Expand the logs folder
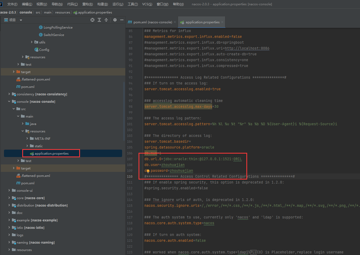The image size is (360, 255). pyautogui.click(x=9, y=235)
